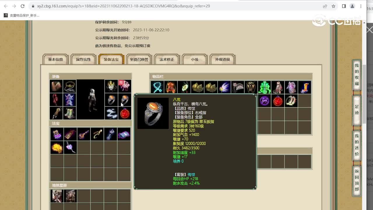Click the left ring equipment slot

coord(111,100)
